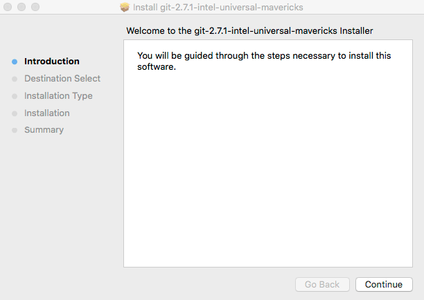Click the Summary step bullet

point(15,130)
